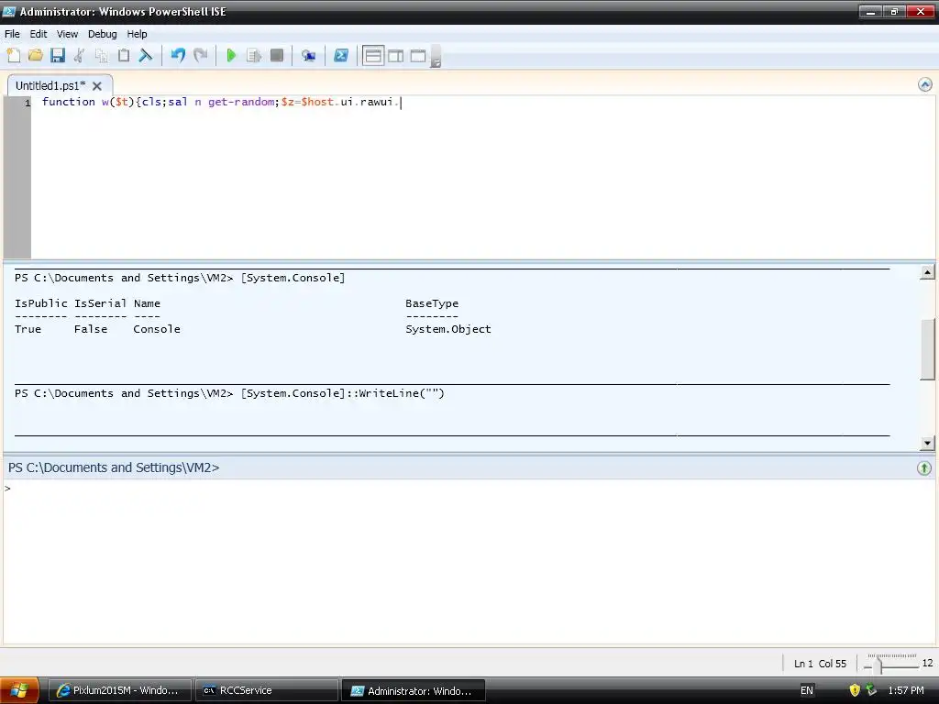Click the network tray icon
The width and height of the screenshot is (939, 704).
pos(871,690)
